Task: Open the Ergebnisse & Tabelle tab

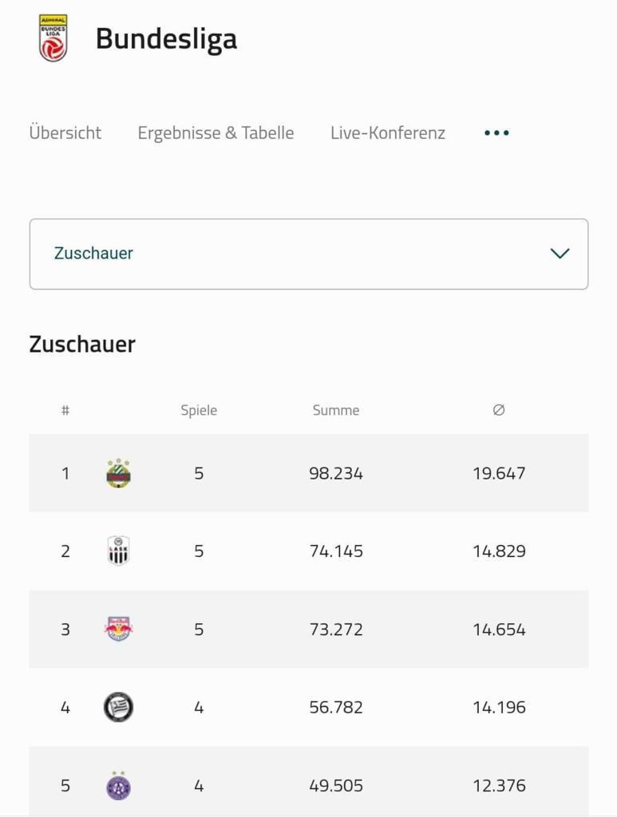Action: [216, 133]
